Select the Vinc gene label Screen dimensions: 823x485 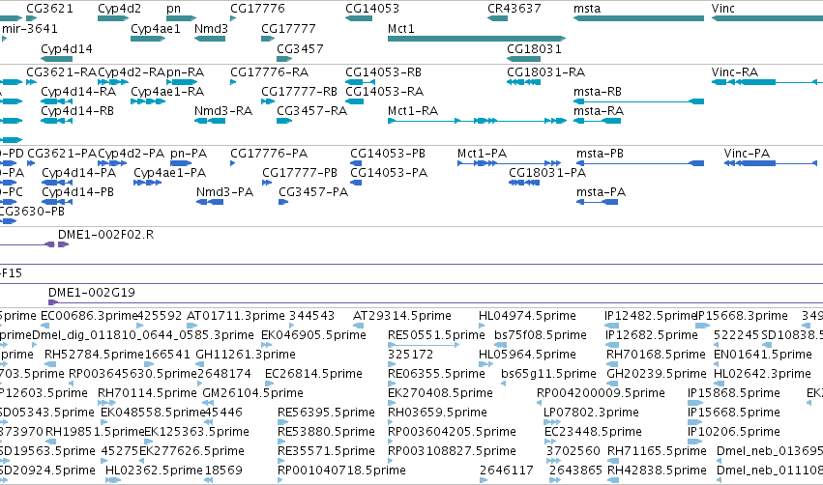tap(722, 9)
